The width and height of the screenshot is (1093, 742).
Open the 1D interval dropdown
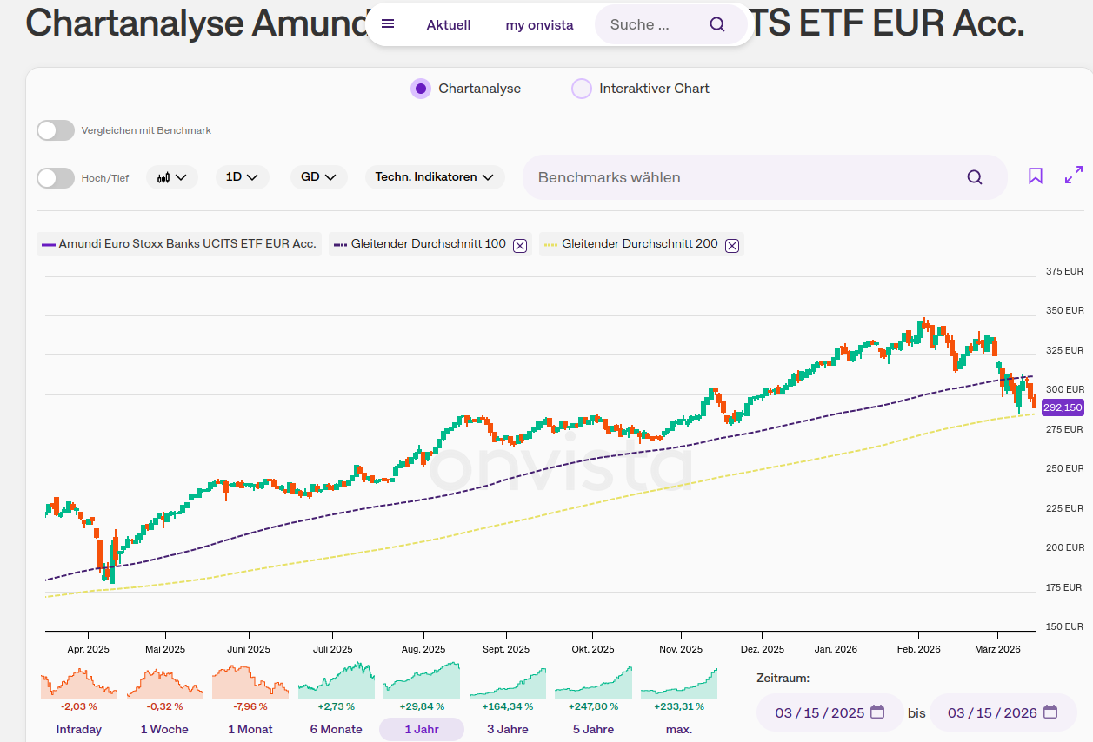(x=242, y=177)
